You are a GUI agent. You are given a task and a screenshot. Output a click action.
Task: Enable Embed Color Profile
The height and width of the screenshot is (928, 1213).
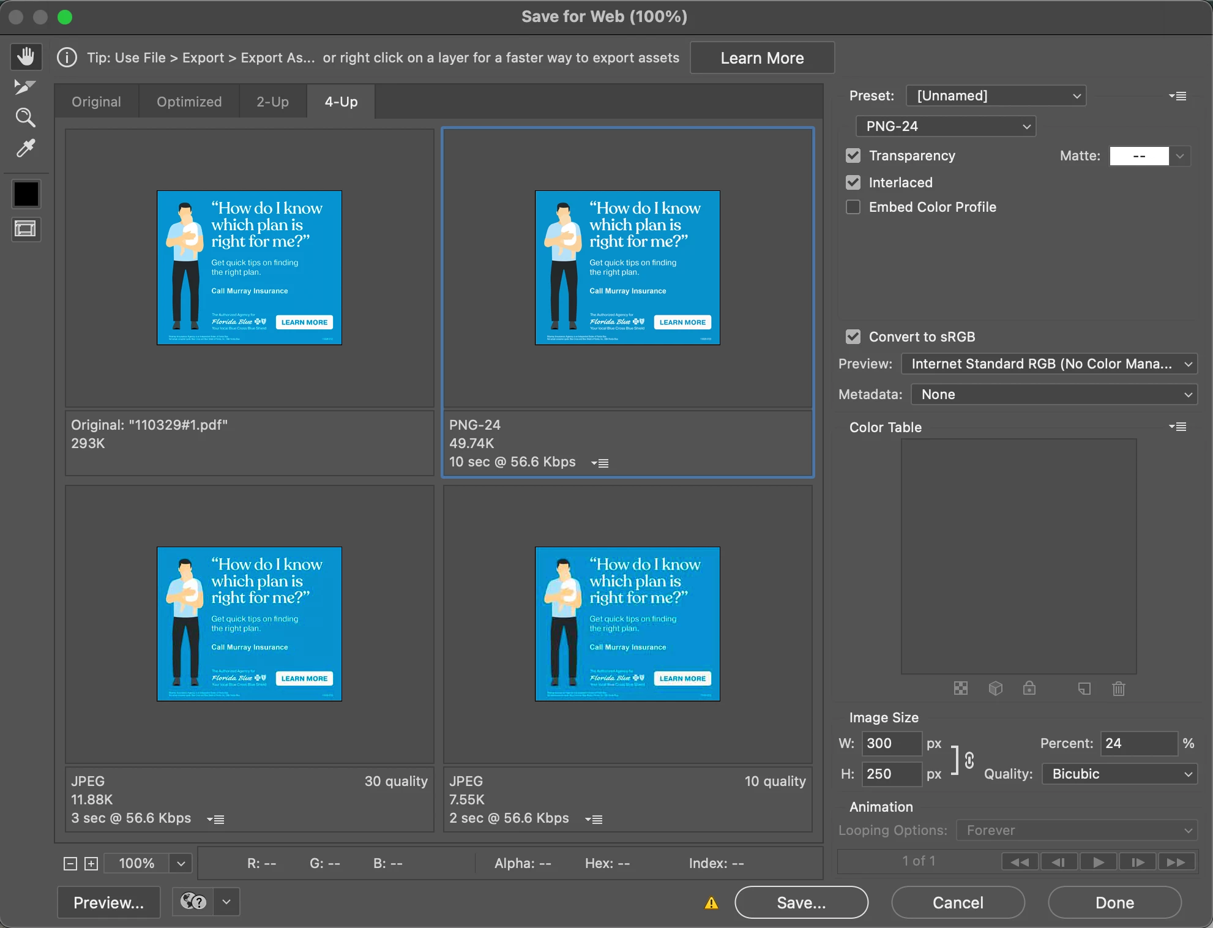click(853, 207)
